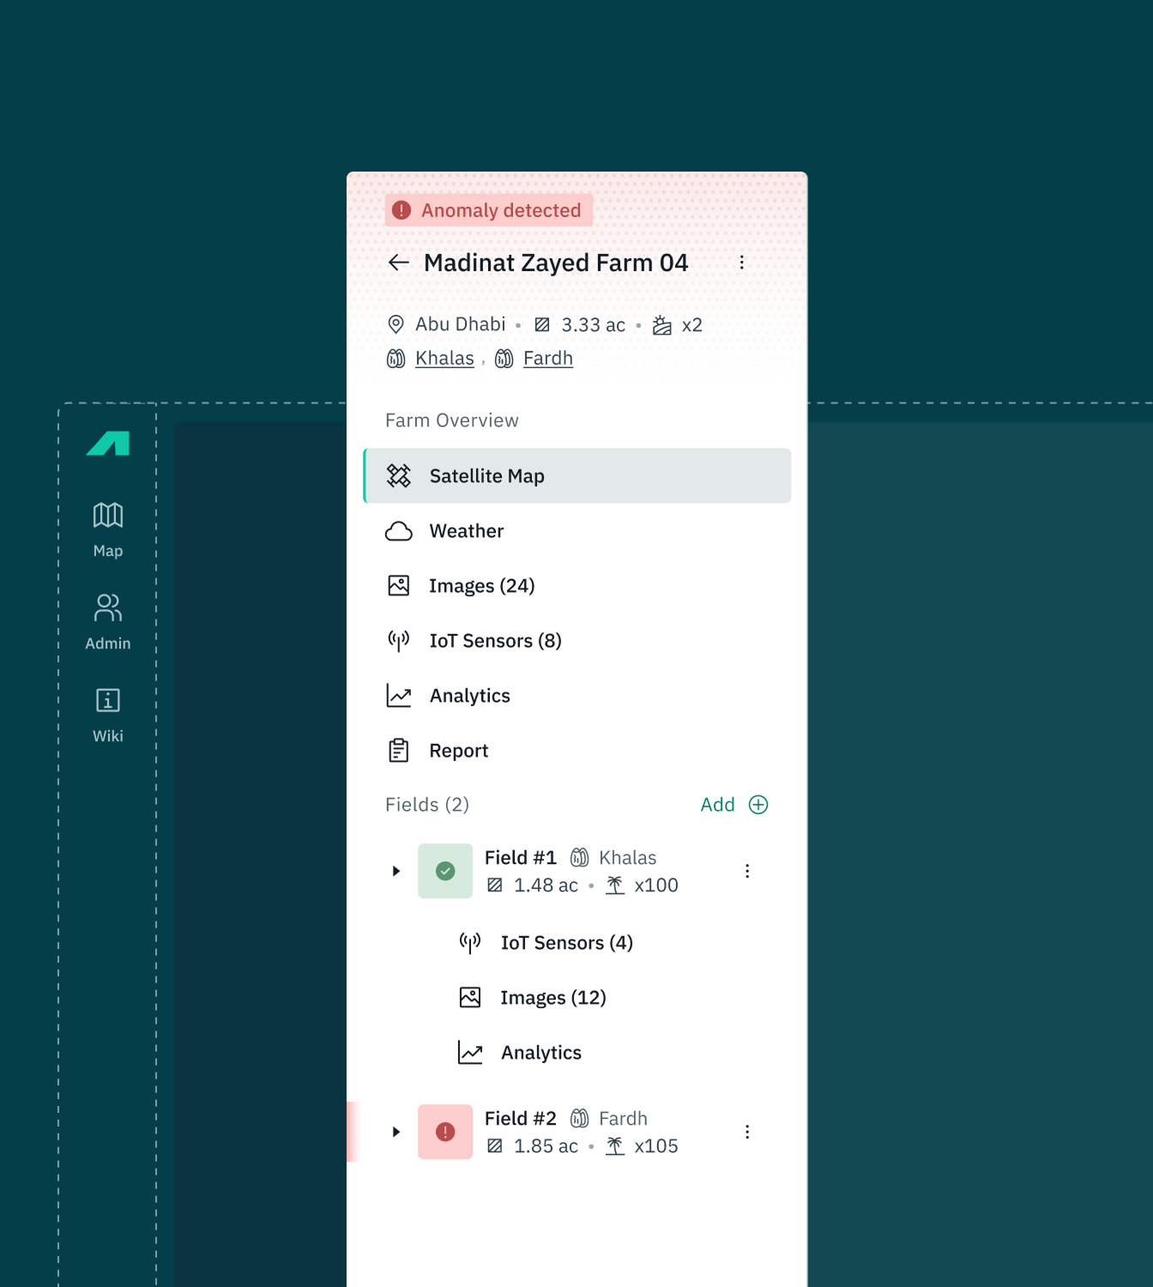Open the Weather cloud icon
The image size is (1153, 1287).
[x=399, y=531]
